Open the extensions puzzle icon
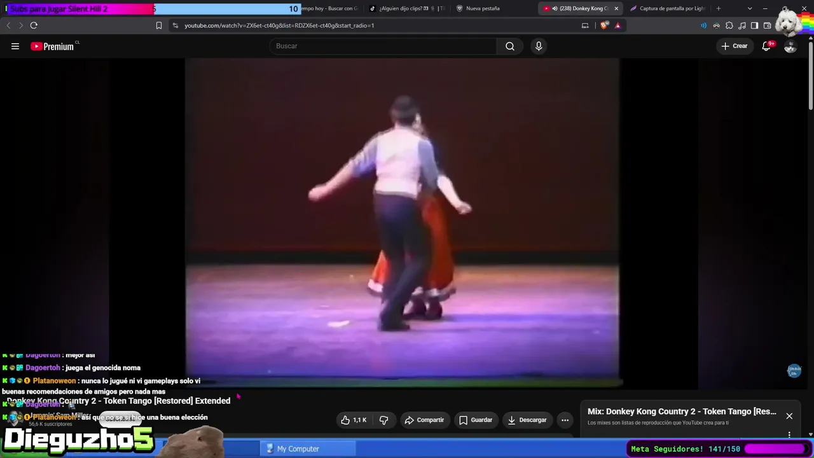Screen dimensions: 814x458 tap(729, 25)
